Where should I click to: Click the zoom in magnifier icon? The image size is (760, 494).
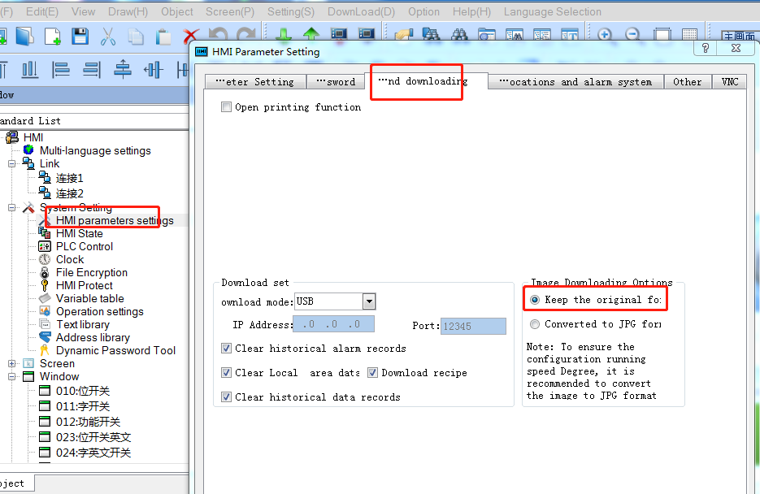coord(604,36)
